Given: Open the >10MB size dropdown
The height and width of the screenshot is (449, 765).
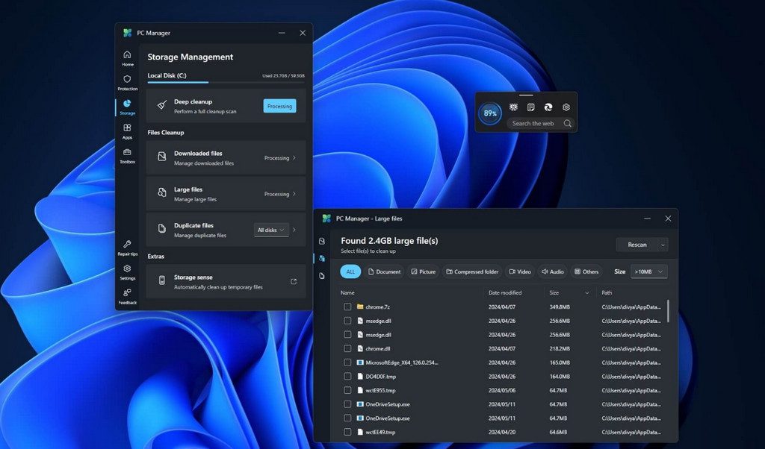Looking at the screenshot, I should point(649,271).
